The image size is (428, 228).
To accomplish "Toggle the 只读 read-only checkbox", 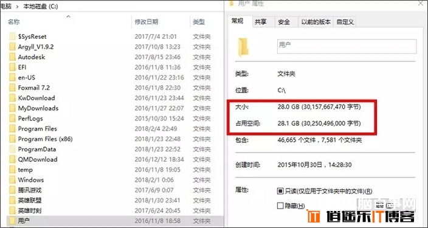I will (x=280, y=191).
